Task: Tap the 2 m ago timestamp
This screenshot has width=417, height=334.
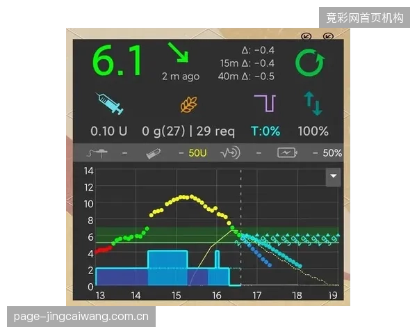Action: click(181, 77)
